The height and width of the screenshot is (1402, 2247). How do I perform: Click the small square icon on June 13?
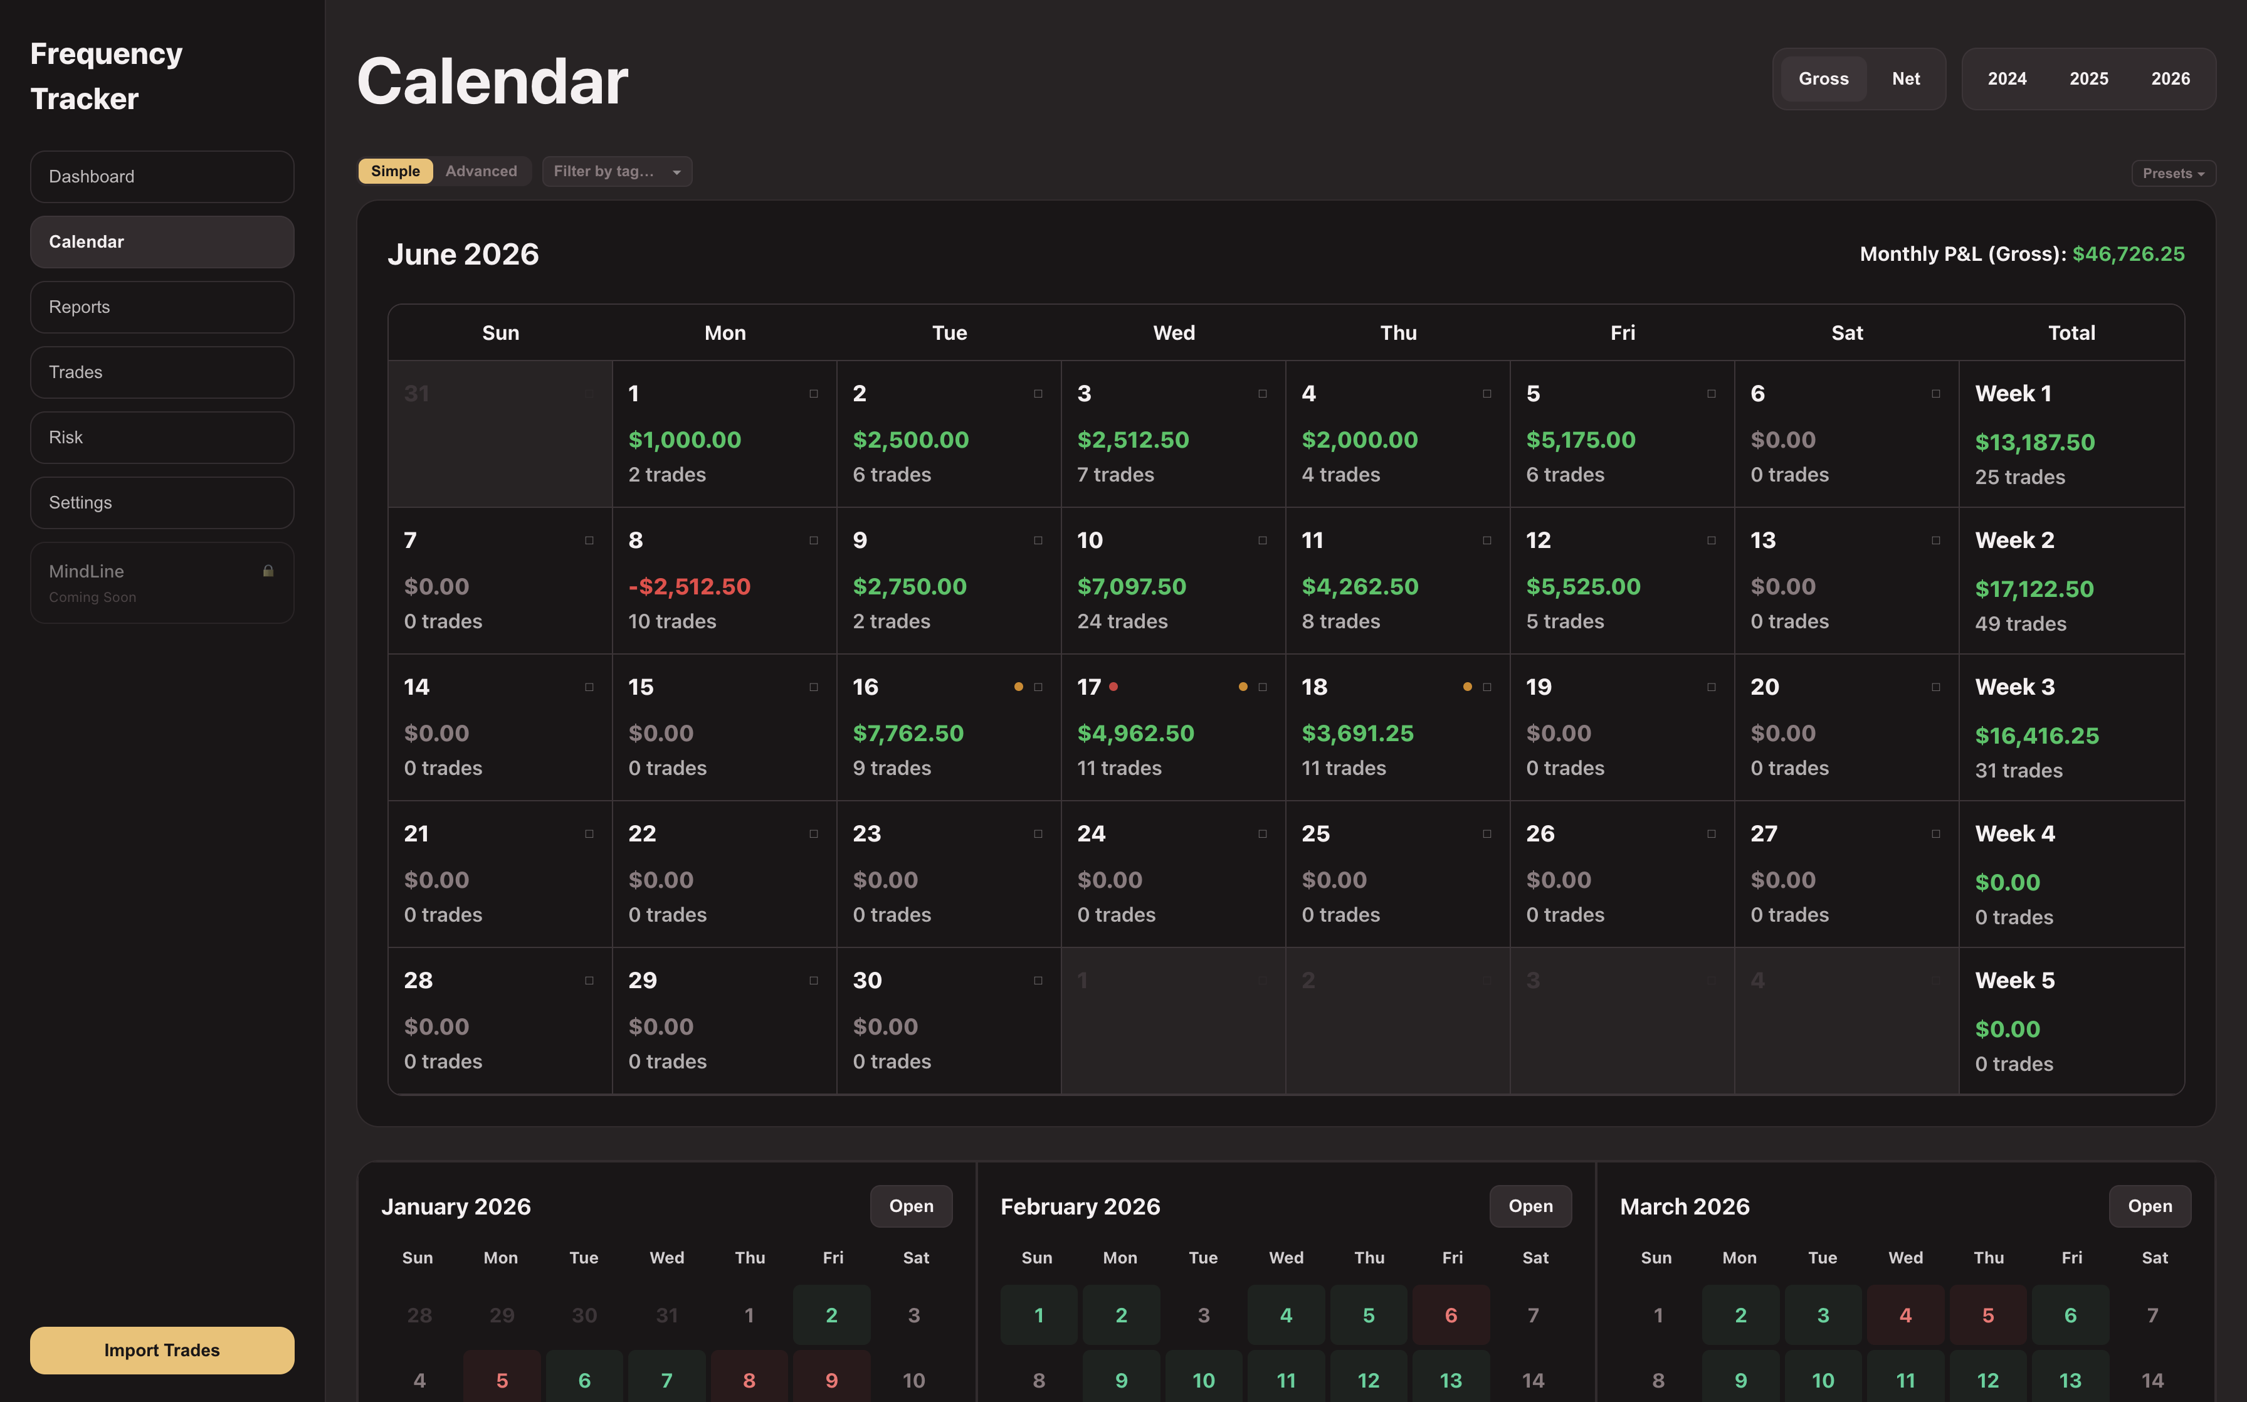(1935, 540)
